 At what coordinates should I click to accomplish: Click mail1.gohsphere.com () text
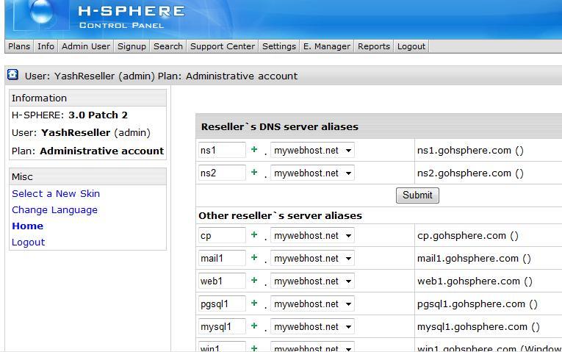[x=474, y=259]
